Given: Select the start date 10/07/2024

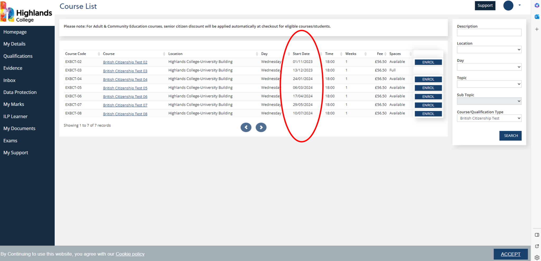Looking at the screenshot, I should [x=303, y=113].
